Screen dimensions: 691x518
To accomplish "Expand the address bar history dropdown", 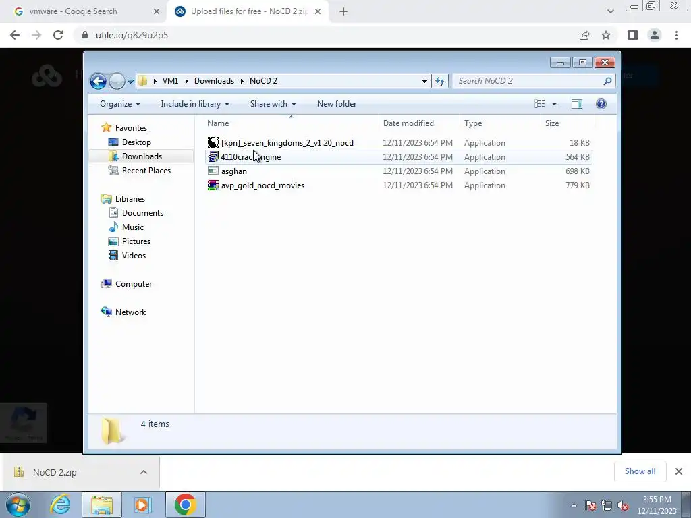I will pos(424,81).
